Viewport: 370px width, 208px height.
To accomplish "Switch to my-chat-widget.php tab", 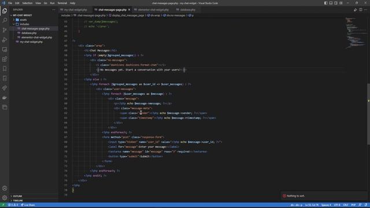I will [75, 10].
